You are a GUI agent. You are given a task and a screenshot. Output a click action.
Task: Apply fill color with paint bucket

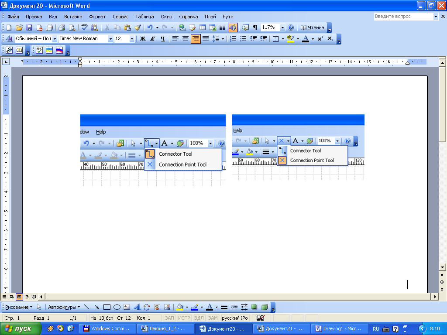[180, 307]
